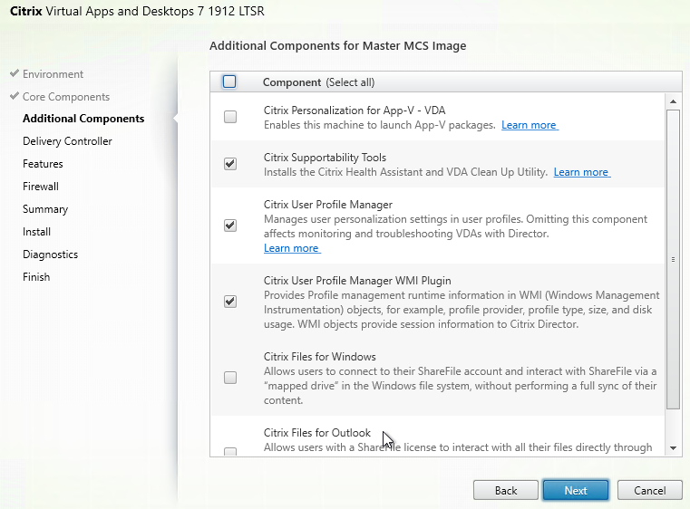Go to the Environment step
The image size is (690, 509).
(x=53, y=74)
